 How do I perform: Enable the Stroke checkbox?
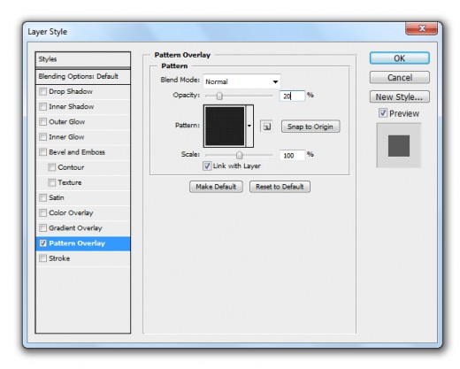tap(43, 258)
